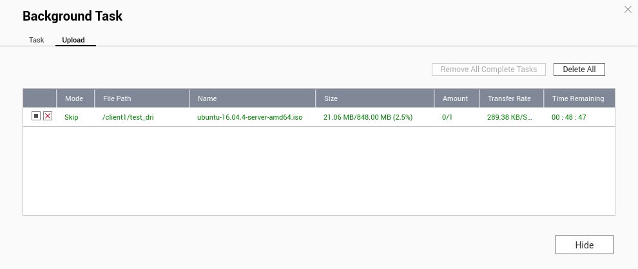Select the Upload tab
The height and width of the screenshot is (269, 638).
point(73,40)
